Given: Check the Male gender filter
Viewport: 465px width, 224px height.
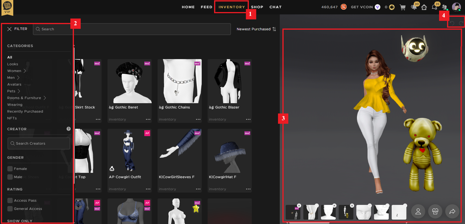Looking at the screenshot, I should pos(10,177).
